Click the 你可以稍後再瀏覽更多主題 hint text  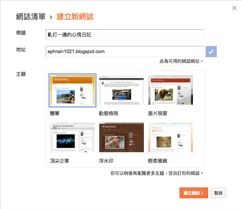[x=157, y=173]
